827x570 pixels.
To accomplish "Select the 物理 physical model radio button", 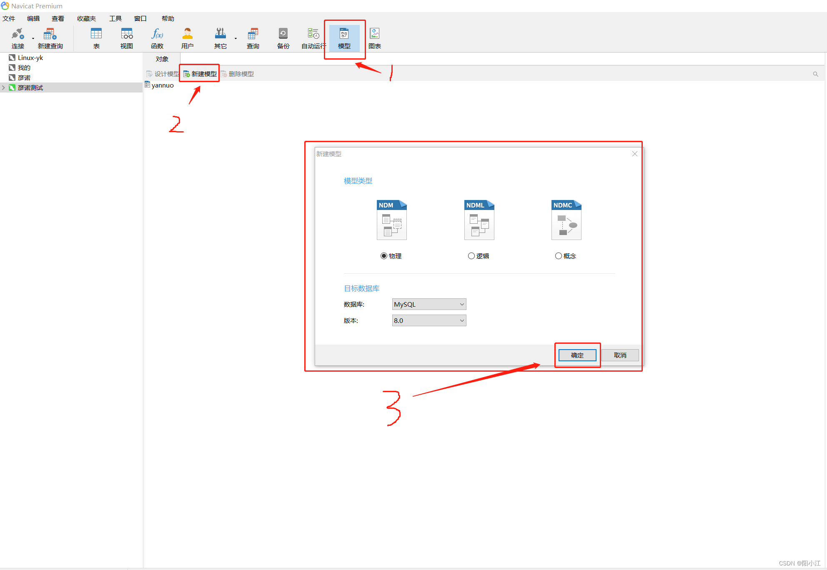I will tap(384, 256).
